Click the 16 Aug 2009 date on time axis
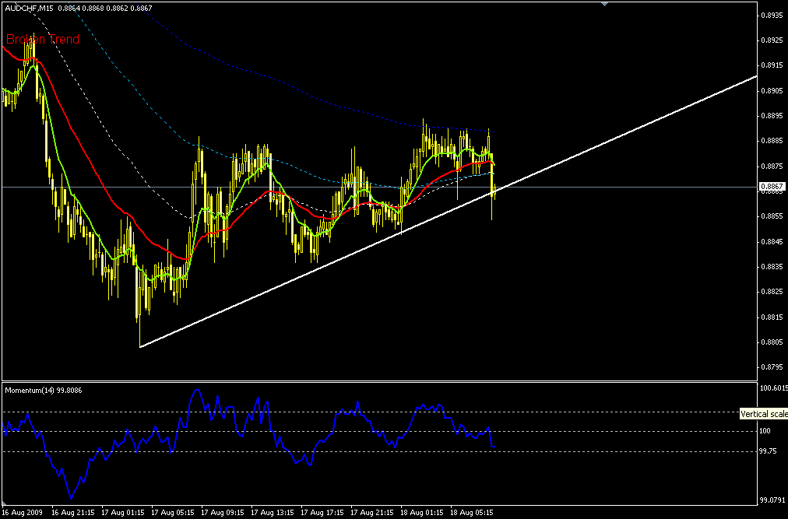 pos(23,514)
